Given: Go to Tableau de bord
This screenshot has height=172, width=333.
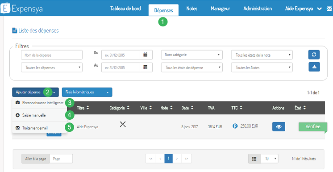Looking at the screenshot, I should [125, 9].
